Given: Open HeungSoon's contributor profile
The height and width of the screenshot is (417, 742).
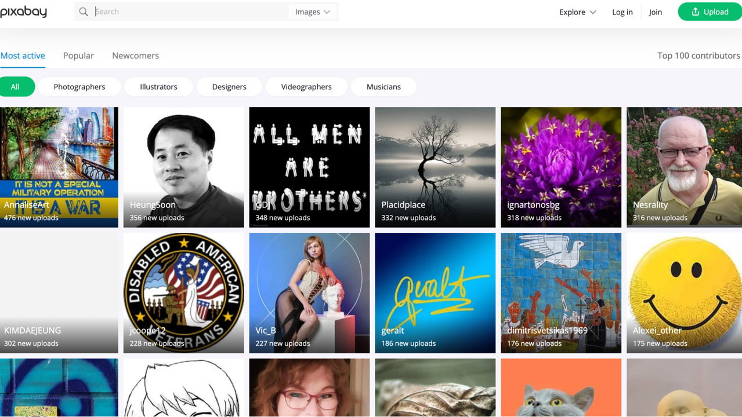Looking at the screenshot, I should (x=183, y=167).
